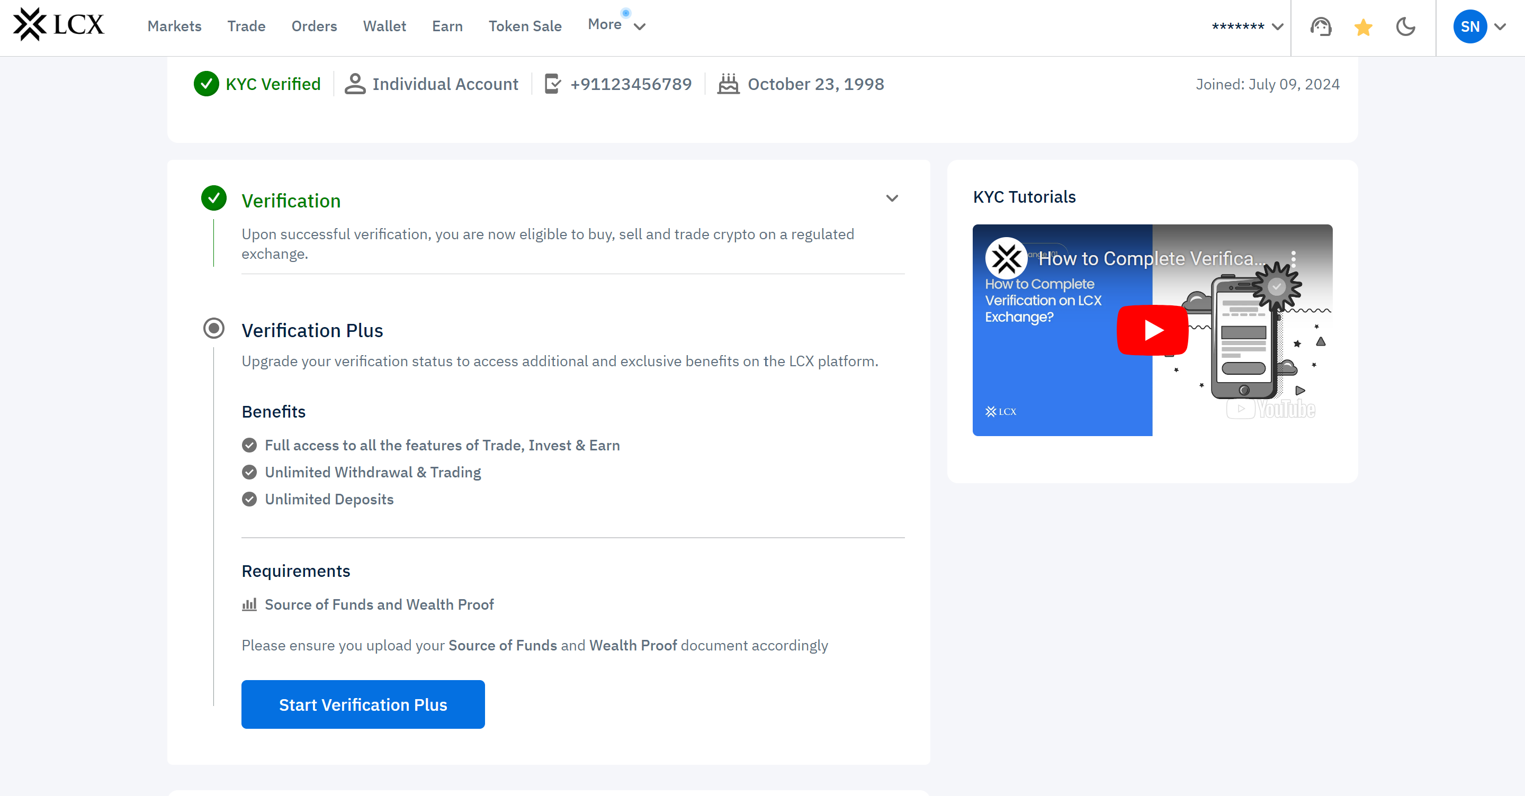Click the phone number verified icon
The image size is (1525, 796).
click(x=552, y=84)
